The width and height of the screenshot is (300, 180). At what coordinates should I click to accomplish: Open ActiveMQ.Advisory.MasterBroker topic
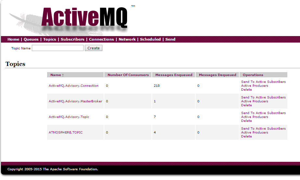tap(75, 101)
